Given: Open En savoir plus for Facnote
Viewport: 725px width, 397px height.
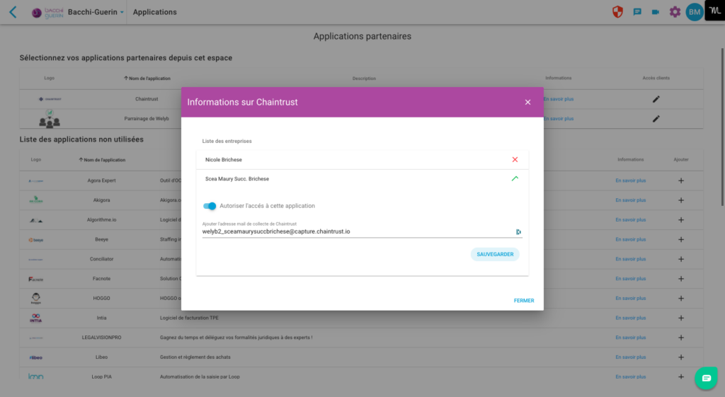Looking at the screenshot, I should (x=630, y=279).
